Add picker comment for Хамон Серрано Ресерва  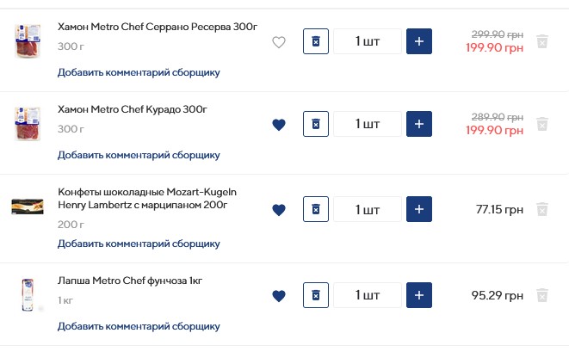click(x=139, y=72)
